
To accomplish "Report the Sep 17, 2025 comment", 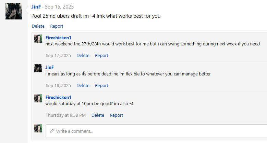I will [101, 56].
